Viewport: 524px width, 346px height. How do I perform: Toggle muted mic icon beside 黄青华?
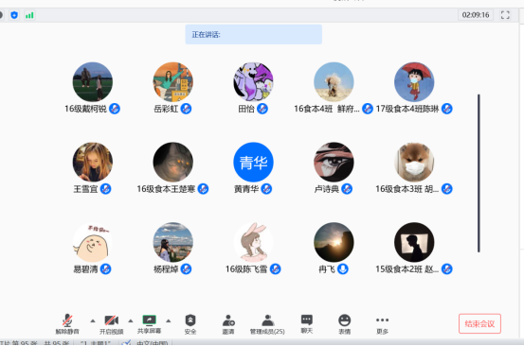pyautogui.click(x=266, y=189)
